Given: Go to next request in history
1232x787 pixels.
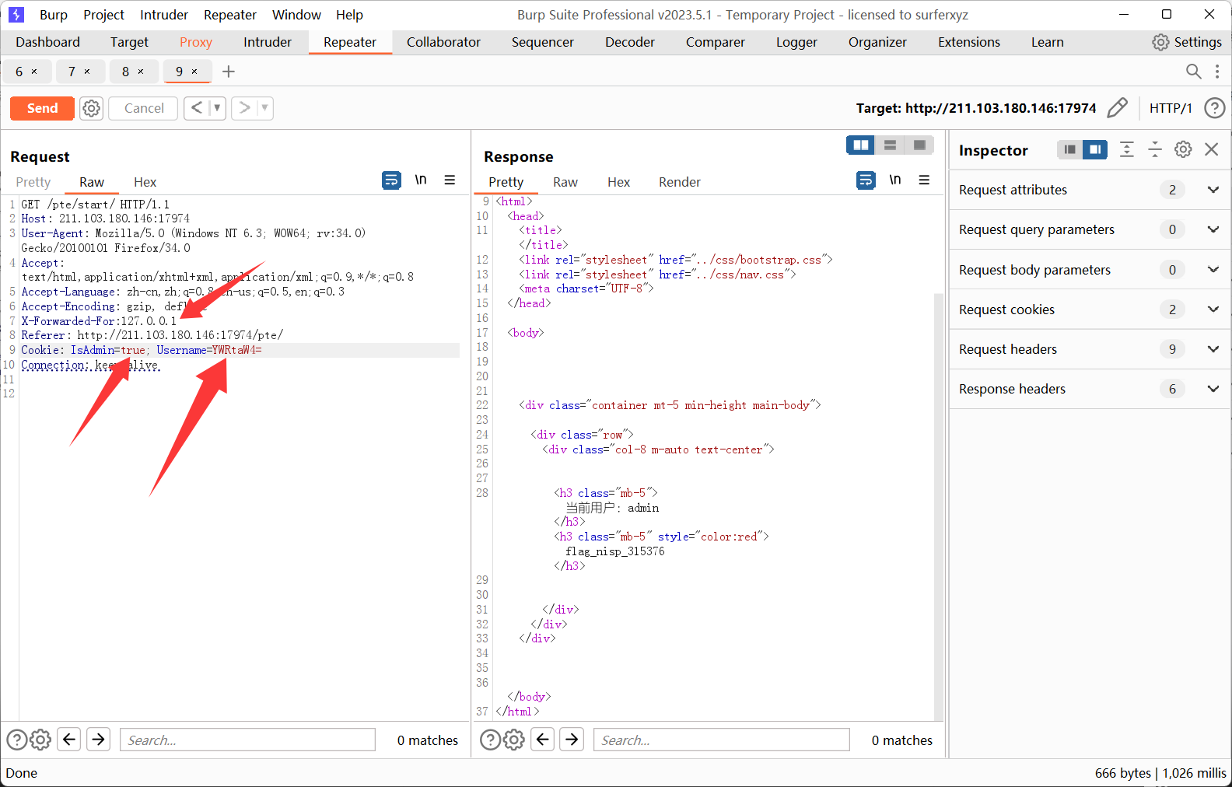Looking at the screenshot, I should tap(244, 108).
